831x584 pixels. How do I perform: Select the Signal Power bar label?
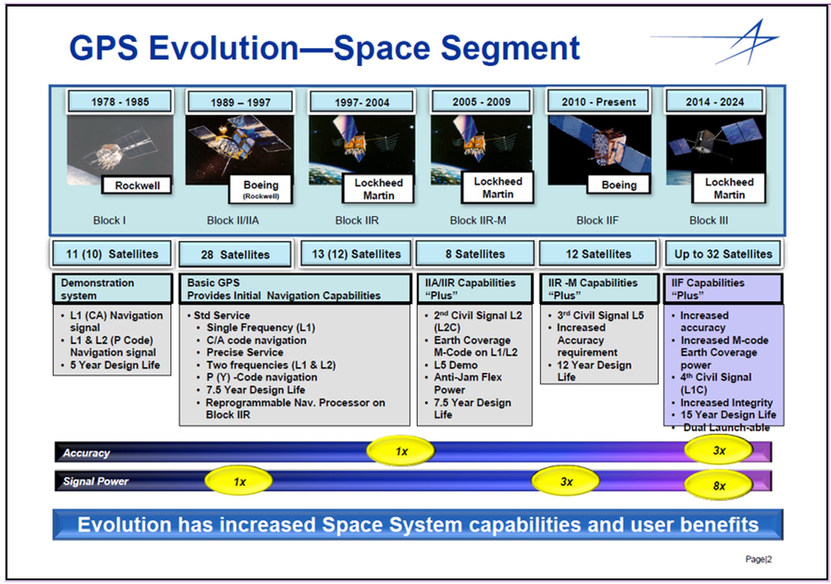point(95,481)
